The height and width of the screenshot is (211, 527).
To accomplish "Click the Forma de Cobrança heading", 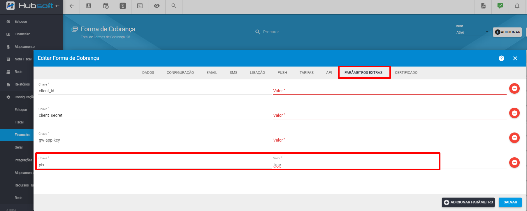I will tap(108, 29).
